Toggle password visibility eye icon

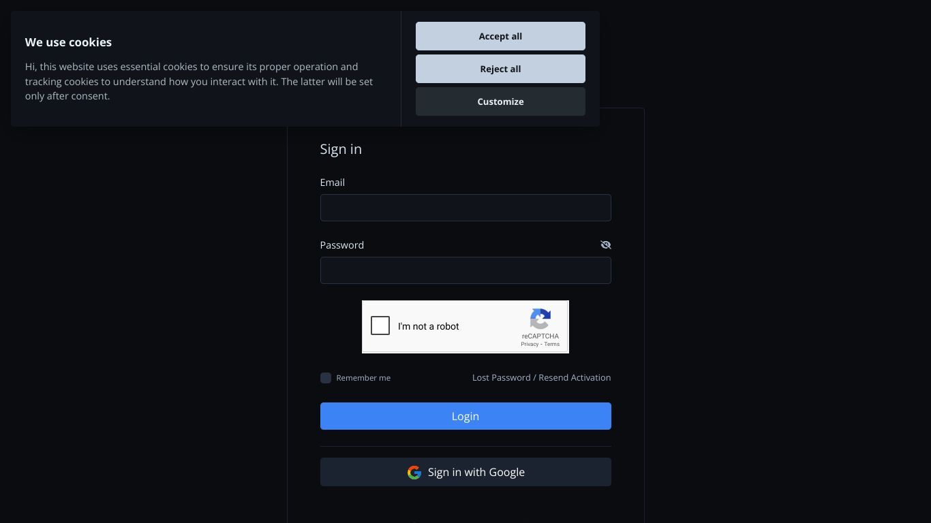[605, 245]
